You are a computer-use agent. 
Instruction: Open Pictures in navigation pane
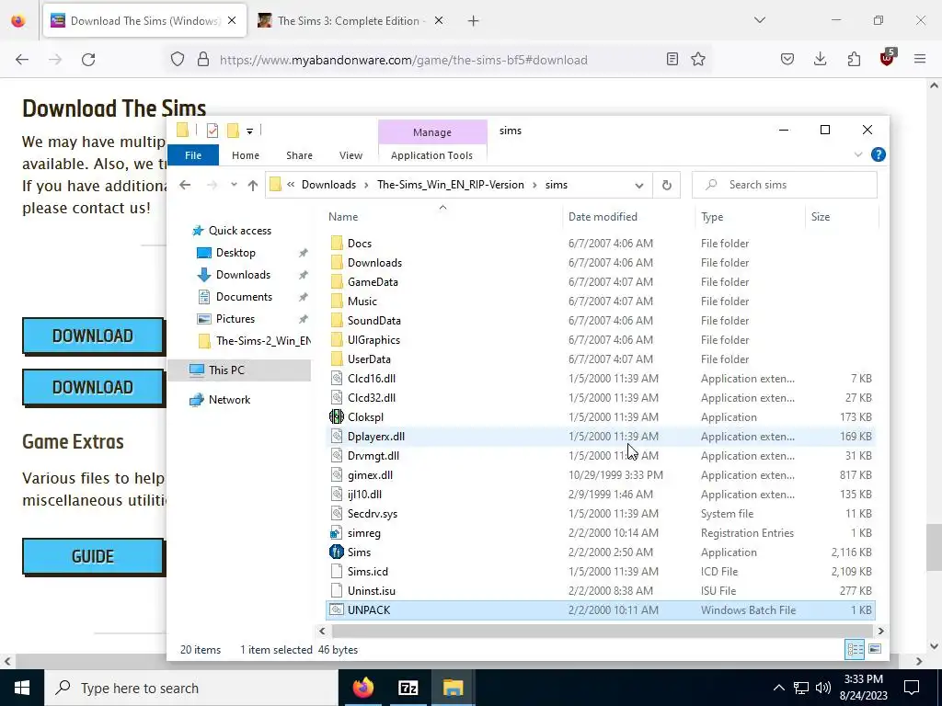[x=235, y=319]
